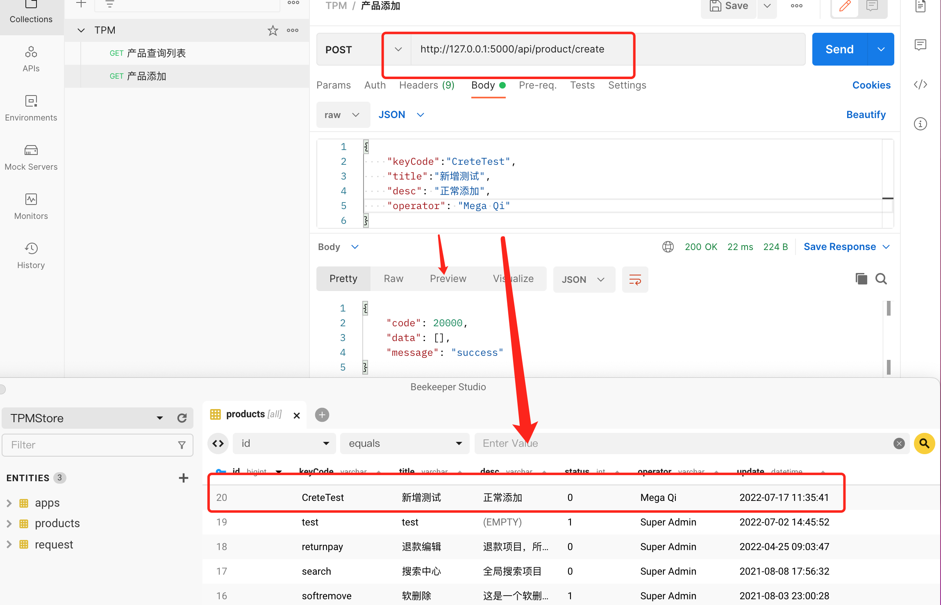Click the Beautify link

866,115
